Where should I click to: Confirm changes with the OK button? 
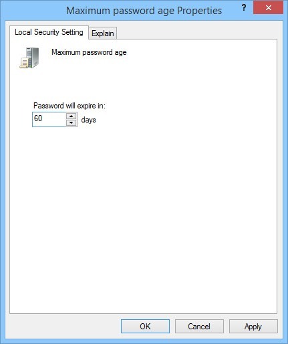point(145,327)
